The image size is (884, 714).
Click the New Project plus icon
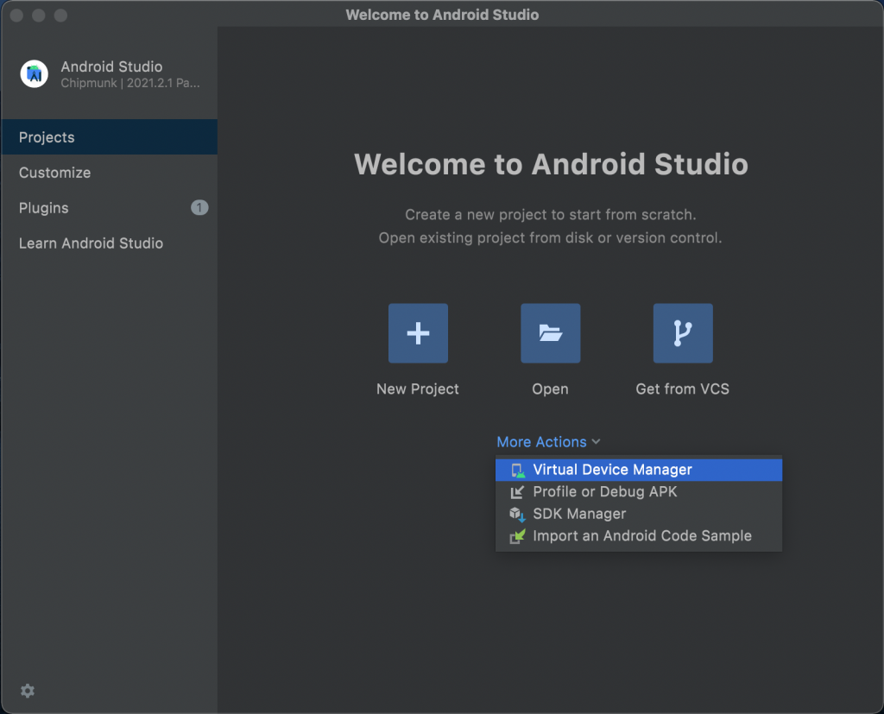[418, 332]
